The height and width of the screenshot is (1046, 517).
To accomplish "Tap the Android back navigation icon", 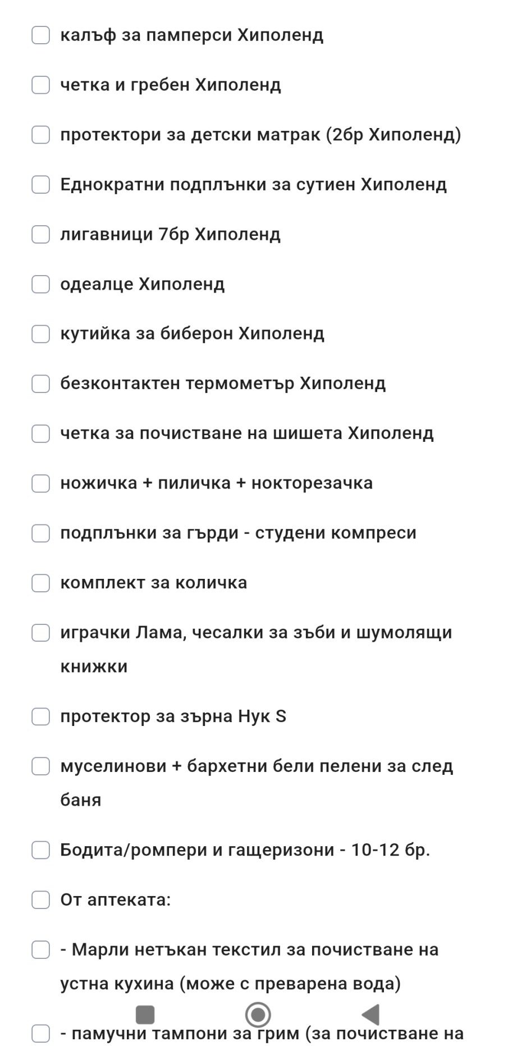I will [371, 1015].
